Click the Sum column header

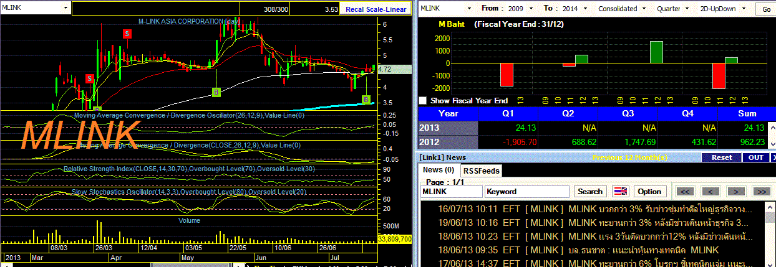(747, 113)
